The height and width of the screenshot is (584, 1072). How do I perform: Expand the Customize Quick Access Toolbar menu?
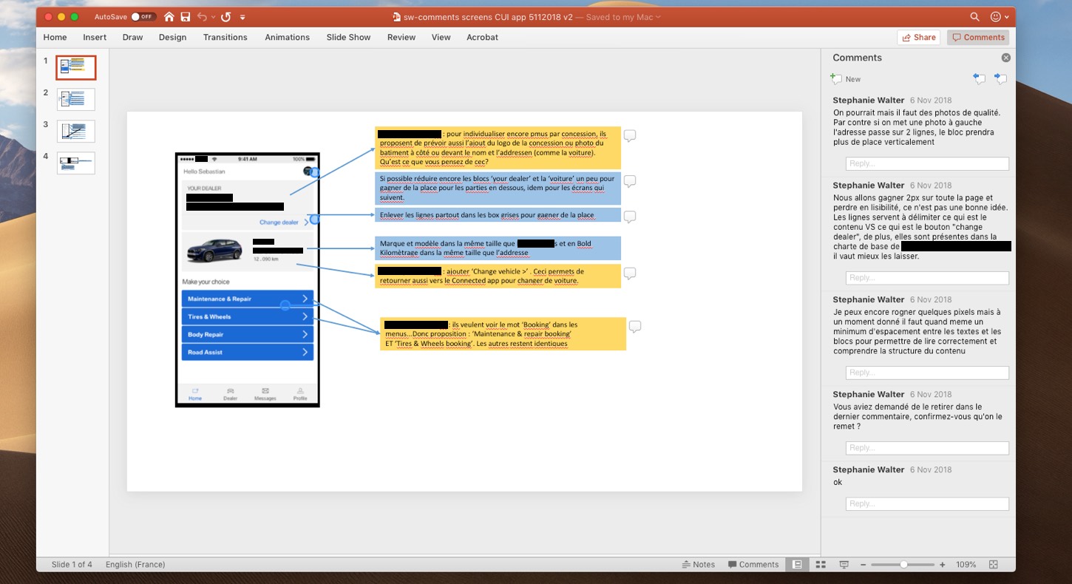[242, 16]
